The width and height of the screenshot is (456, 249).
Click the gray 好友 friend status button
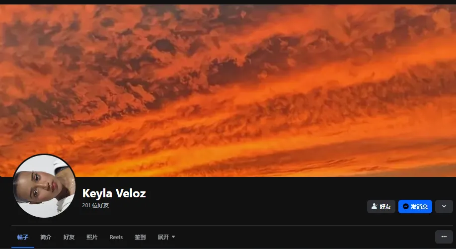pos(381,207)
